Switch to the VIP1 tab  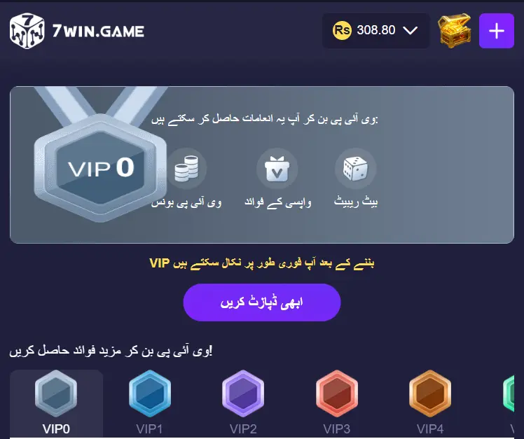(149, 403)
